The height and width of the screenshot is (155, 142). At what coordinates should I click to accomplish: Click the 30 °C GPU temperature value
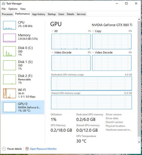(x=81, y=141)
